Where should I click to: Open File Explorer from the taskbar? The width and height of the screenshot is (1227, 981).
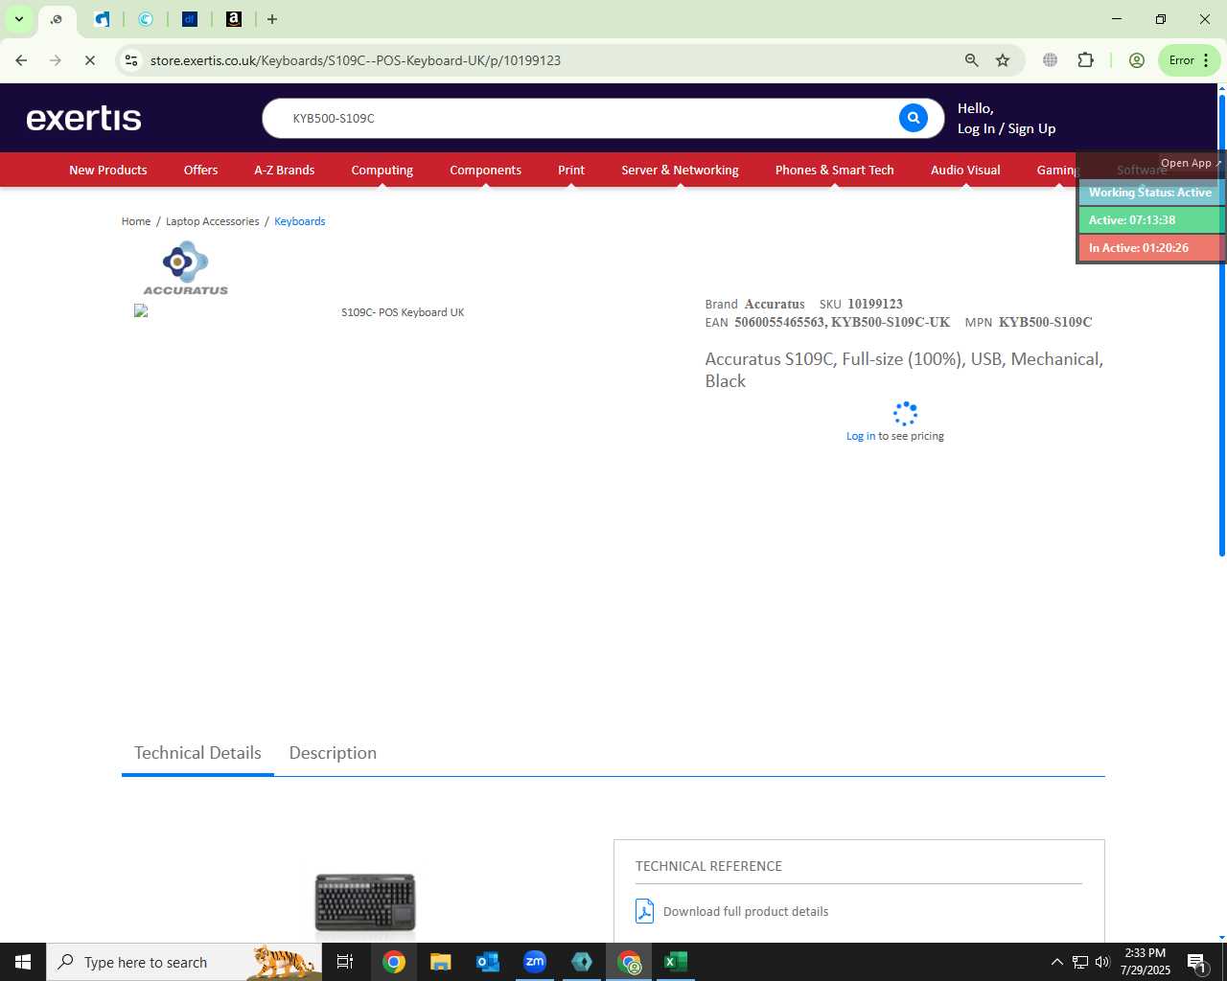440,962
